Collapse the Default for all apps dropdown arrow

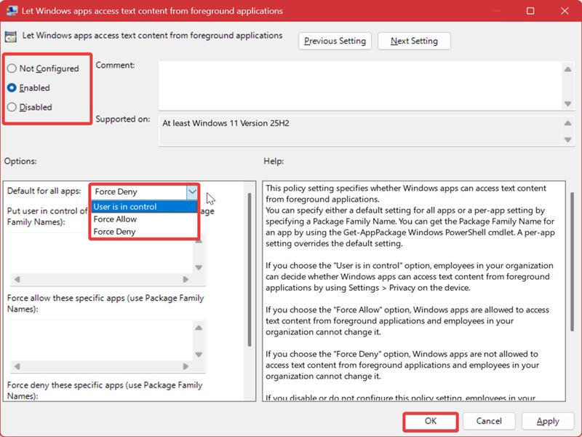click(x=192, y=192)
